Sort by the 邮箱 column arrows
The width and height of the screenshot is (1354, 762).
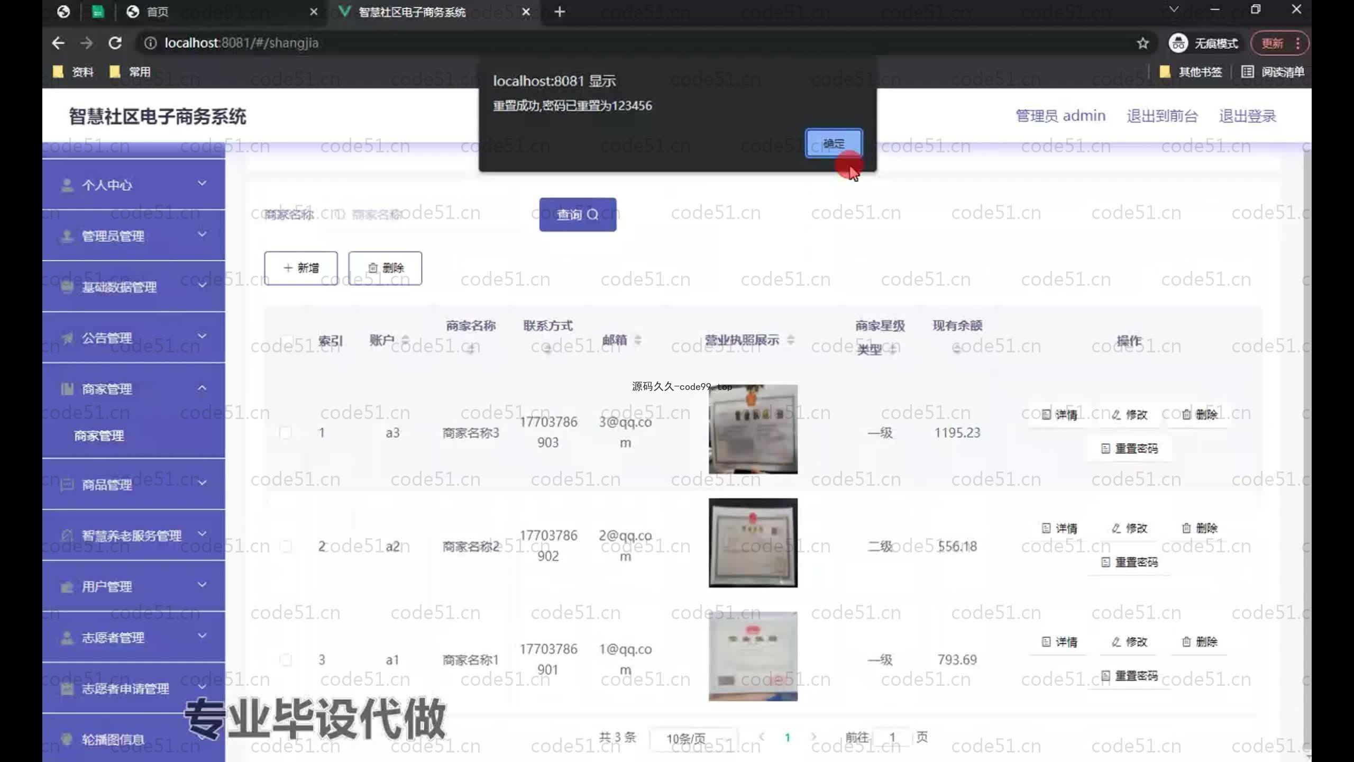(637, 340)
